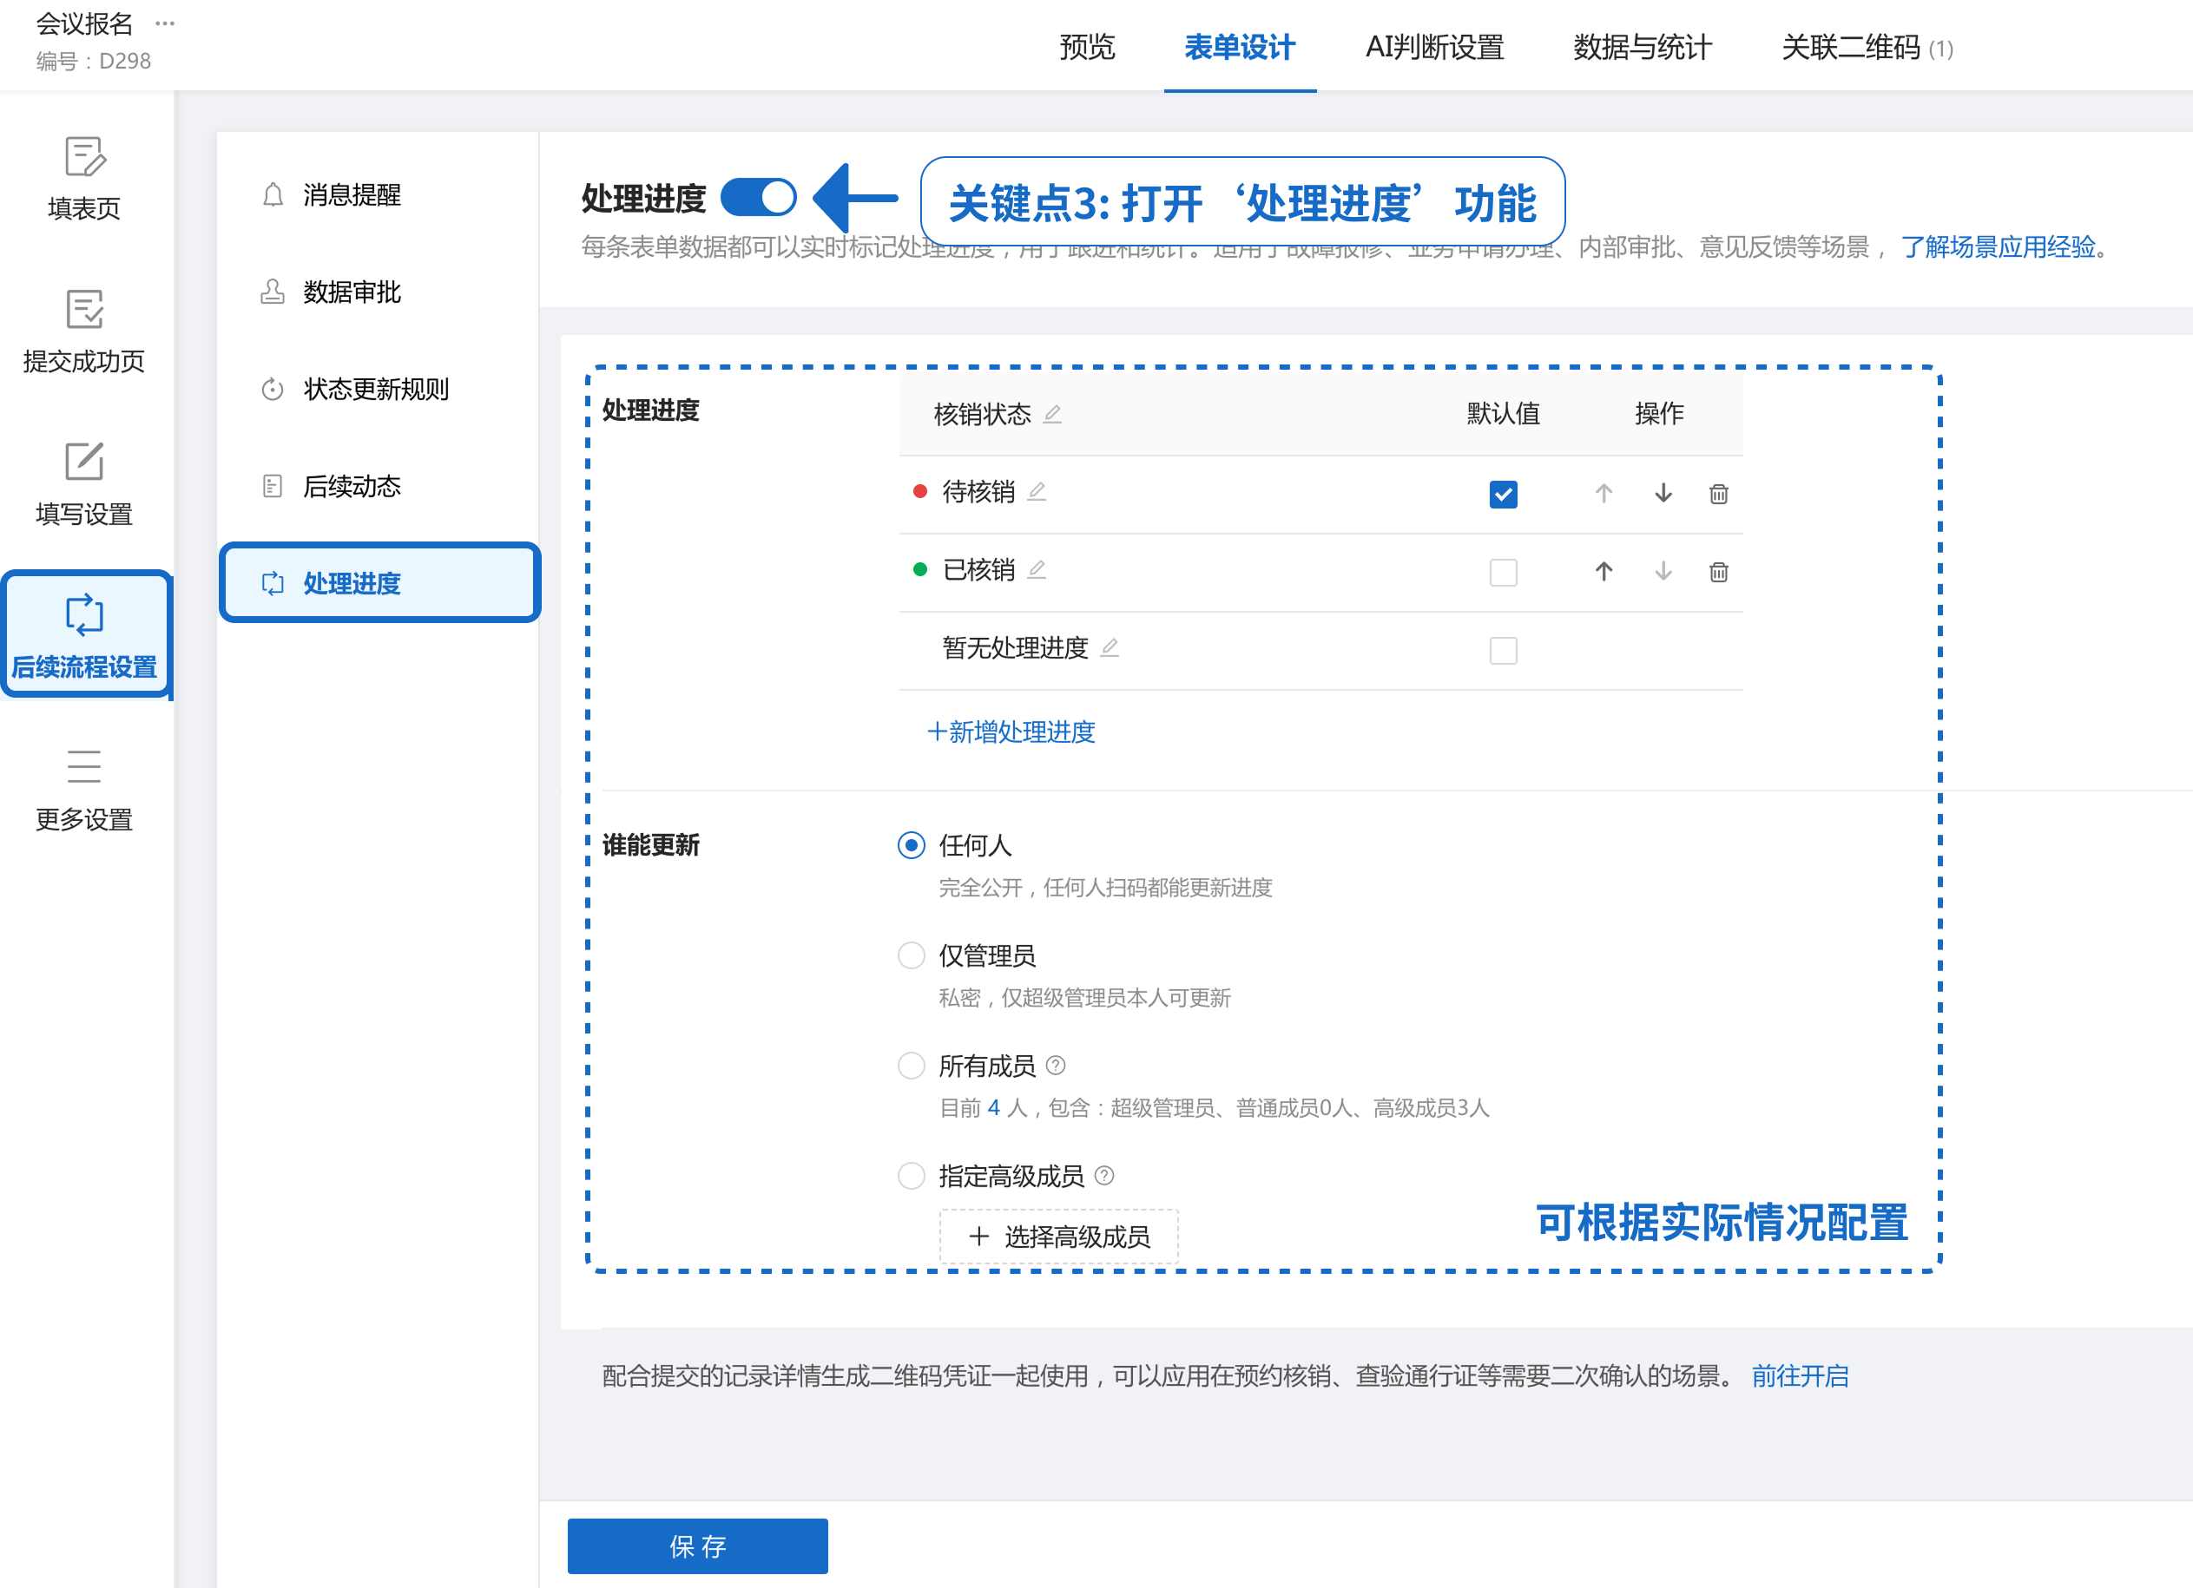The image size is (2193, 1588).
Task: Toggle the 处理进度 switch off
Action: coord(759,198)
